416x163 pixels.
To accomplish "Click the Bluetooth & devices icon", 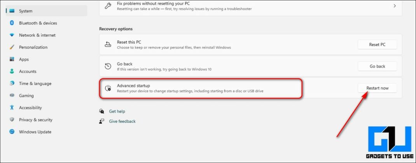I will (12, 23).
